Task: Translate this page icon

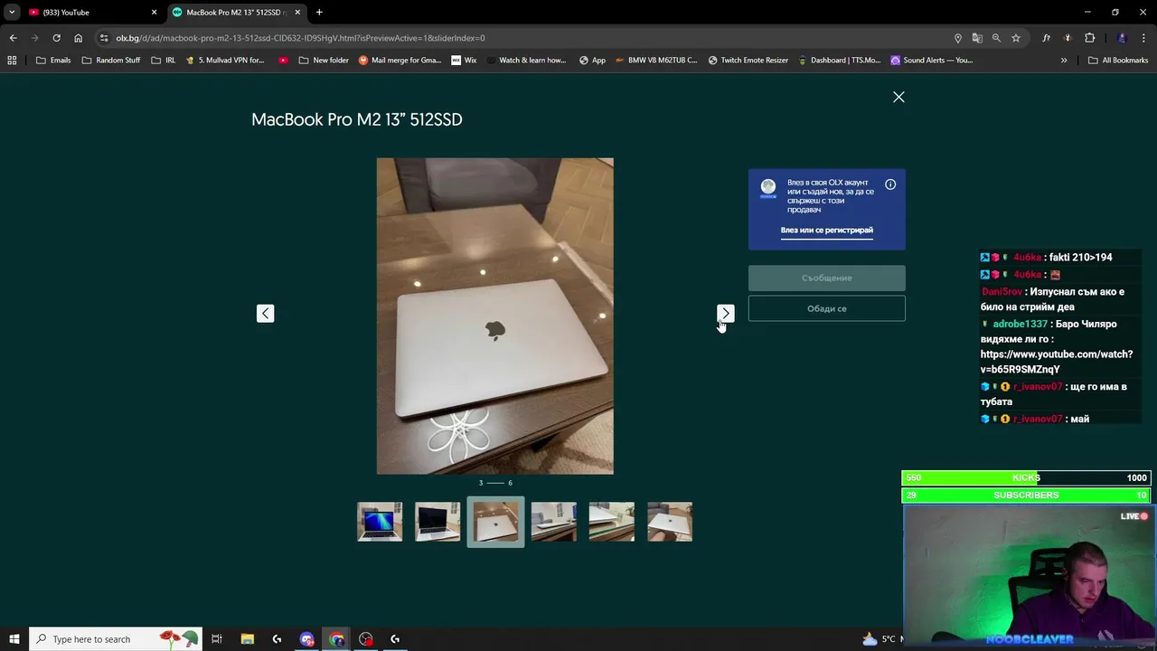Action: tap(977, 38)
